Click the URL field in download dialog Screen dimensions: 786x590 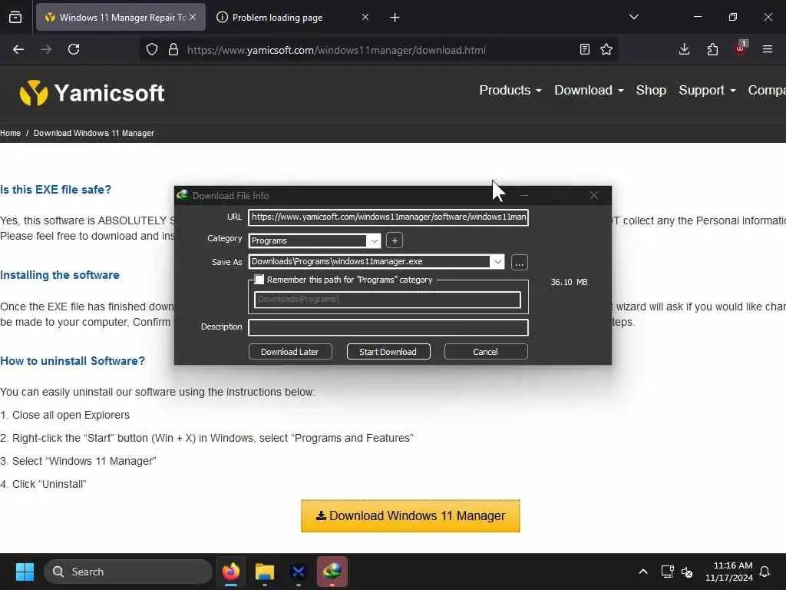388,217
